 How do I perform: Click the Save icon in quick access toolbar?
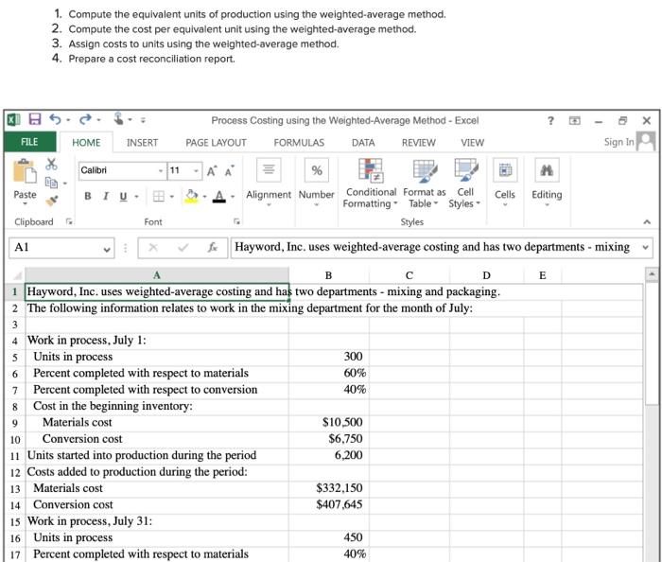pos(35,119)
